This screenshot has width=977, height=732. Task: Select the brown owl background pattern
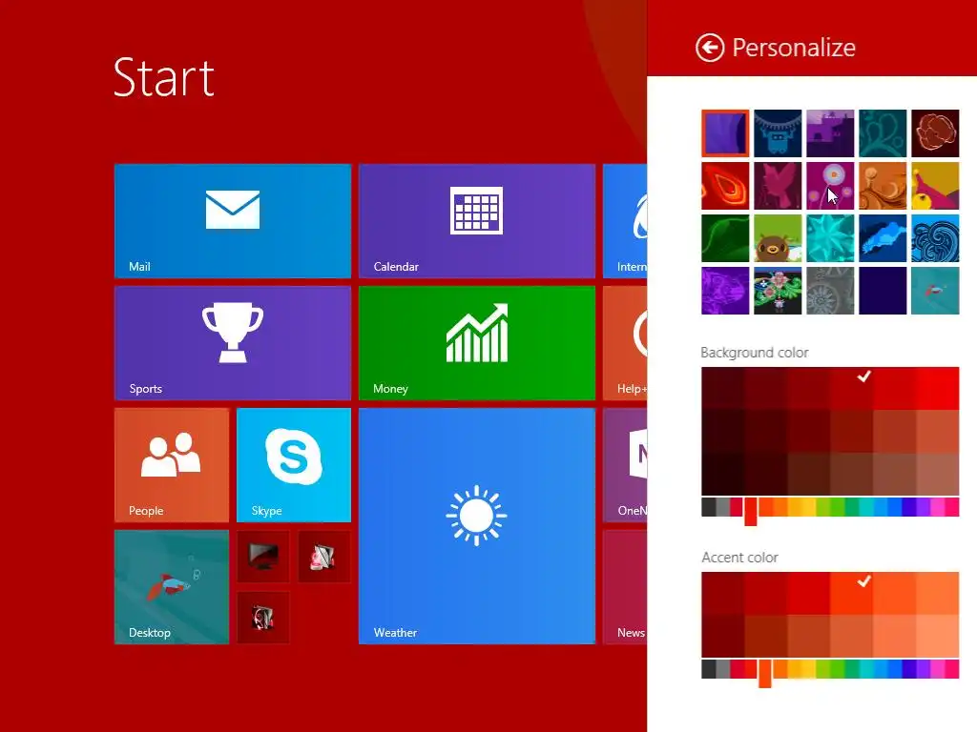pos(778,238)
